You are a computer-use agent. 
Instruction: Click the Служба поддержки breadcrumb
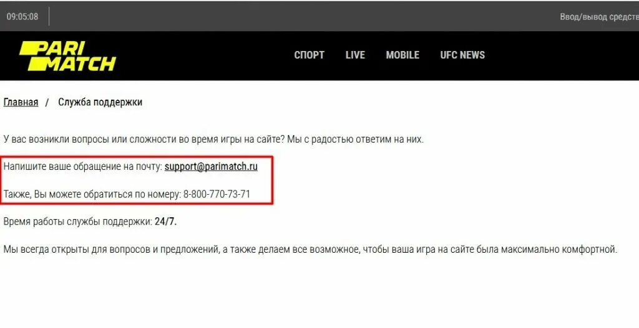click(100, 102)
